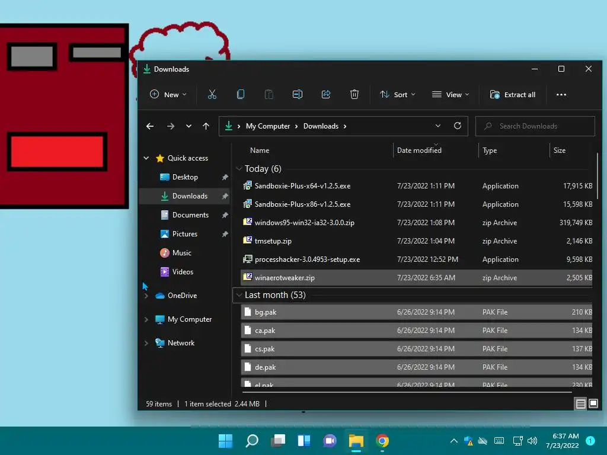Select Desktop in Quick access
This screenshot has width=607, height=455.
pos(185,177)
